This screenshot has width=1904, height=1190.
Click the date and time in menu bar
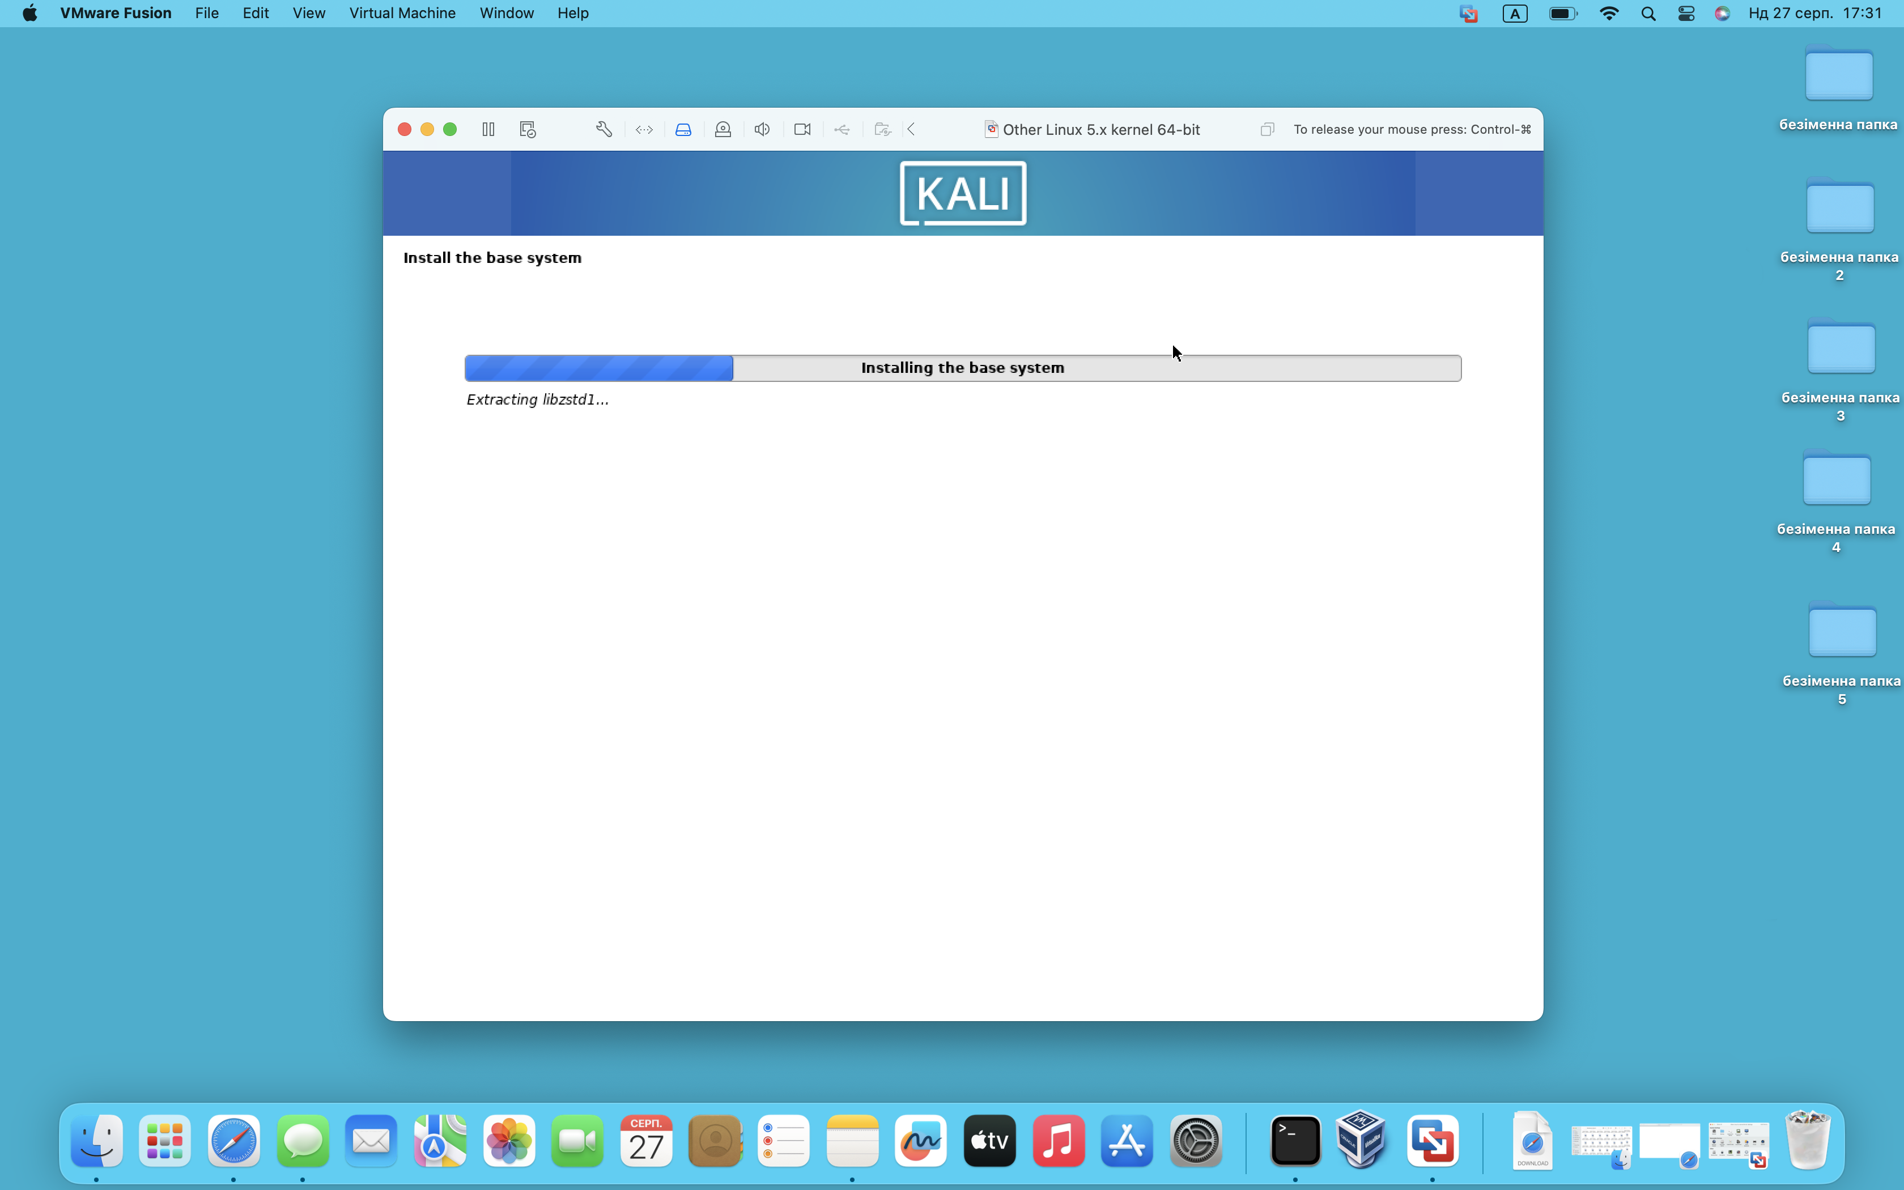(x=1815, y=14)
